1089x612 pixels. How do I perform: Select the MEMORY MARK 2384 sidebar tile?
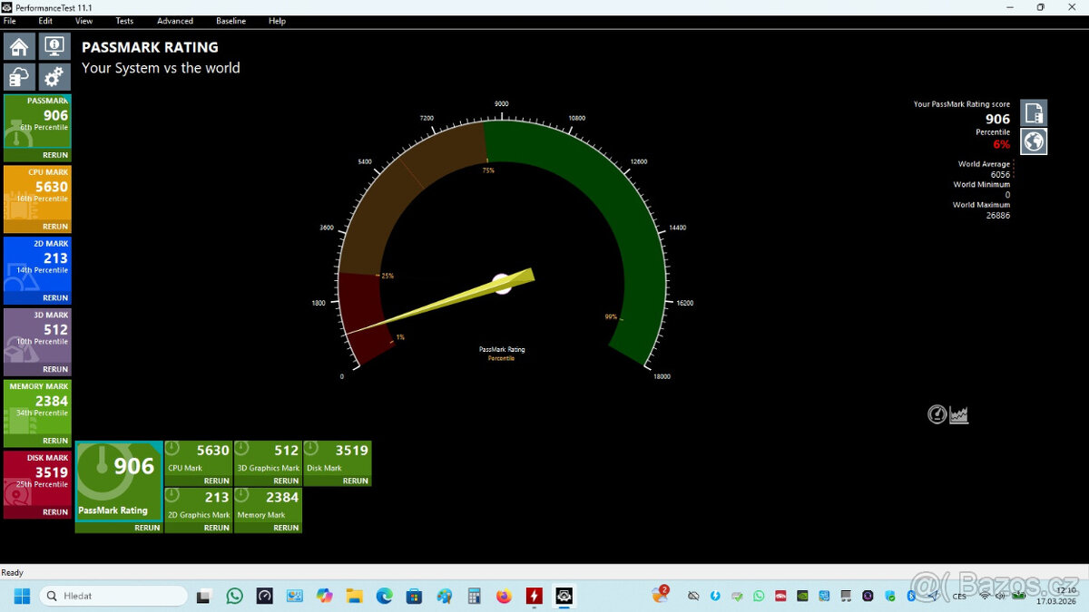(x=37, y=408)
